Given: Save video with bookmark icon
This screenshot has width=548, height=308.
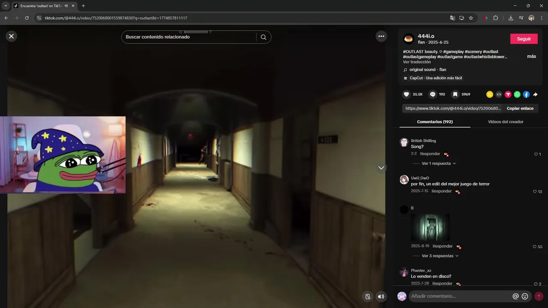Looking at the screenshot, I should tap(456, 94).
